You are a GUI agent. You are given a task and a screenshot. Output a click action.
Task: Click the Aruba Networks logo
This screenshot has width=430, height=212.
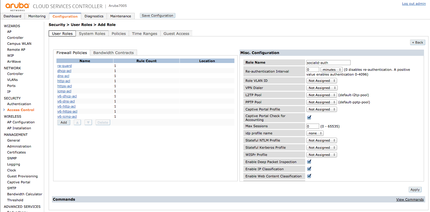click(17, 7)
